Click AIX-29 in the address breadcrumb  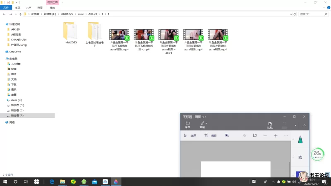[x=93, y=14]
